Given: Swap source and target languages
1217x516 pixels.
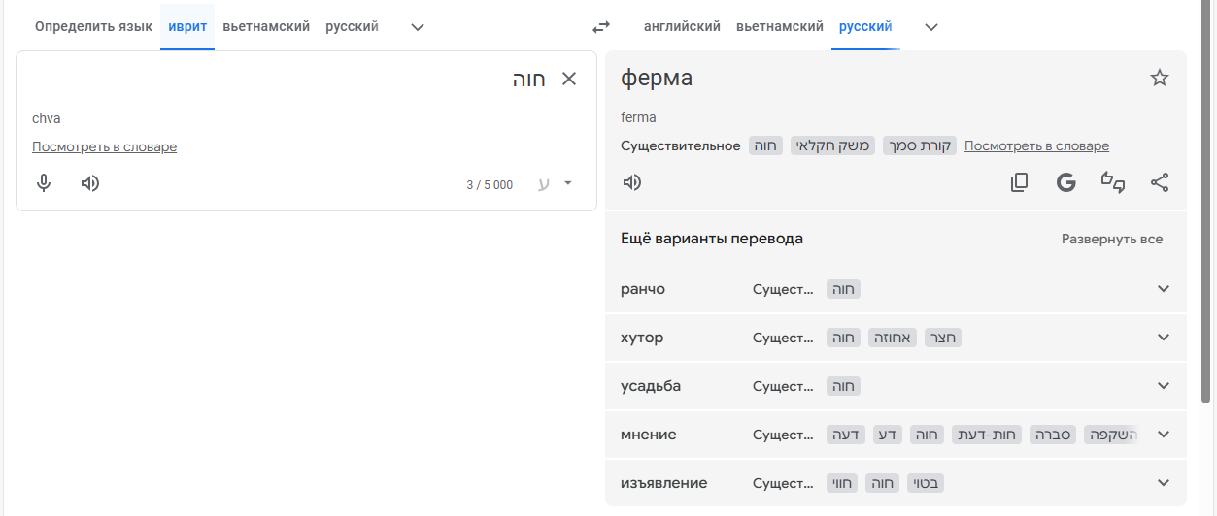Looking at the screenshot, I should click(601, 27).
